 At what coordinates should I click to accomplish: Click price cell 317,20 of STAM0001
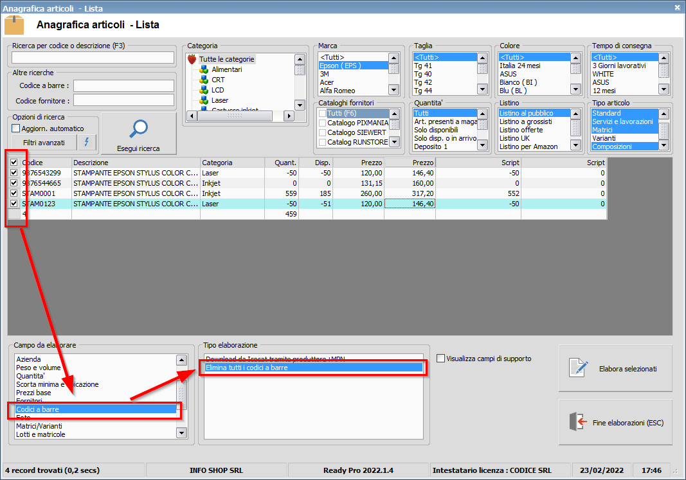coord(410,193)
